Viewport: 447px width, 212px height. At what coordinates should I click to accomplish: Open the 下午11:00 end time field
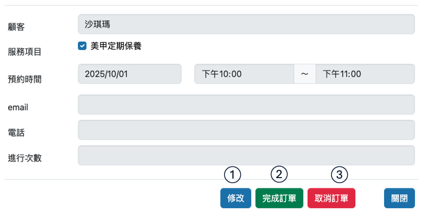(365, 74)
